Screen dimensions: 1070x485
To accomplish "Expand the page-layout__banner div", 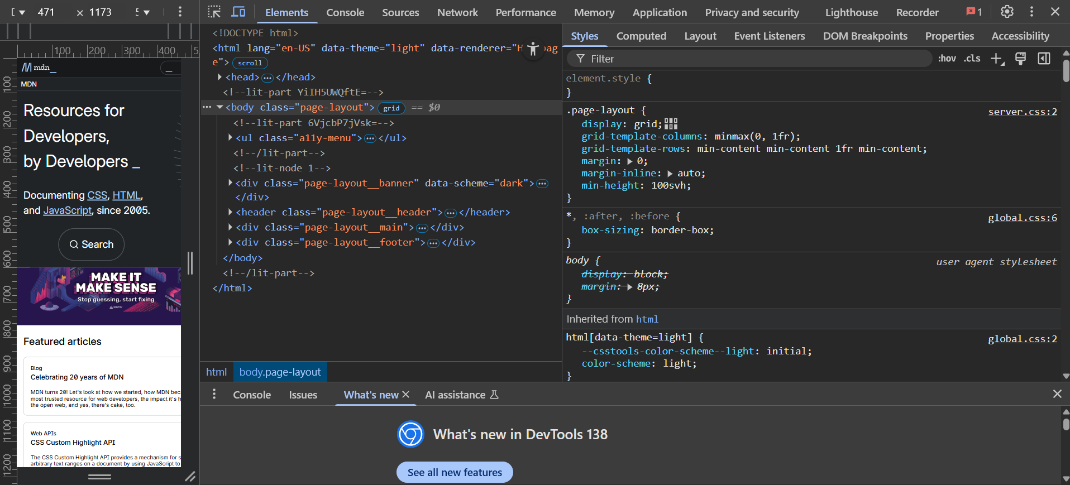I will pyautogui.click(x=230, y=183).
